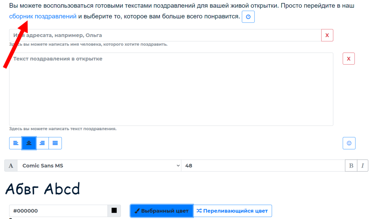Image resolution: width=379 pixels, height=219 pixels.
Task: Align text to the left
Action: [x=16, y=143]
